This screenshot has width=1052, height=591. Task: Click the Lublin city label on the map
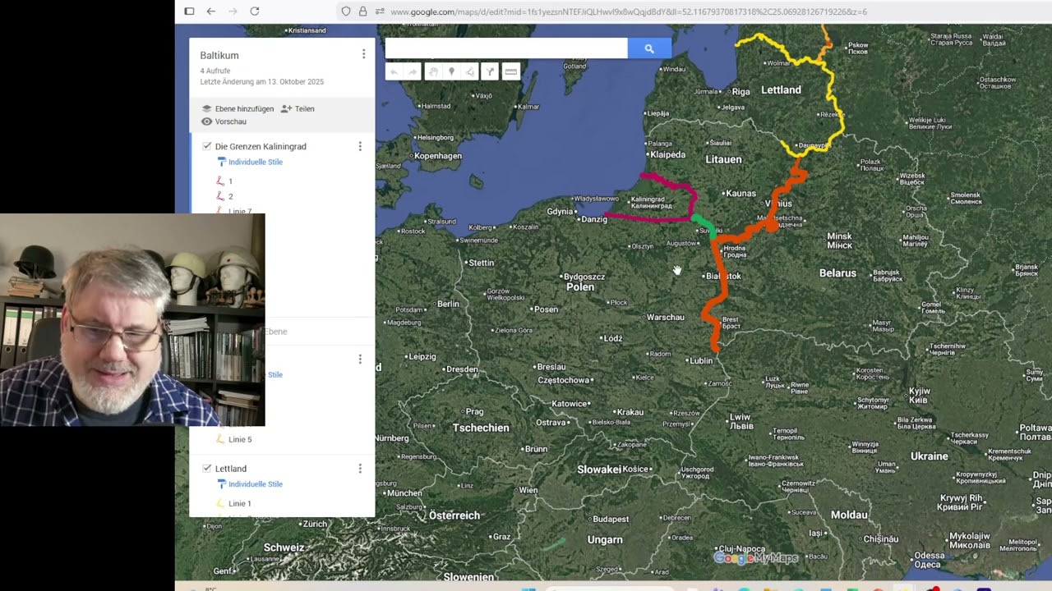(701, 360)
